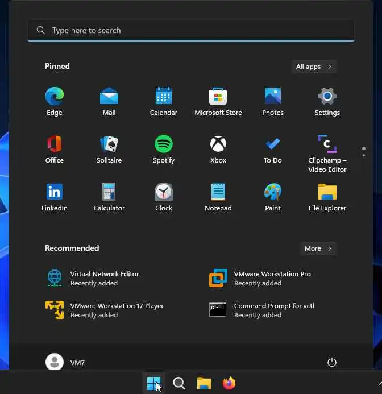This screenshot has width=382, height=394.
Task: Launch the Xbox app
Action: tap(218, 149)
